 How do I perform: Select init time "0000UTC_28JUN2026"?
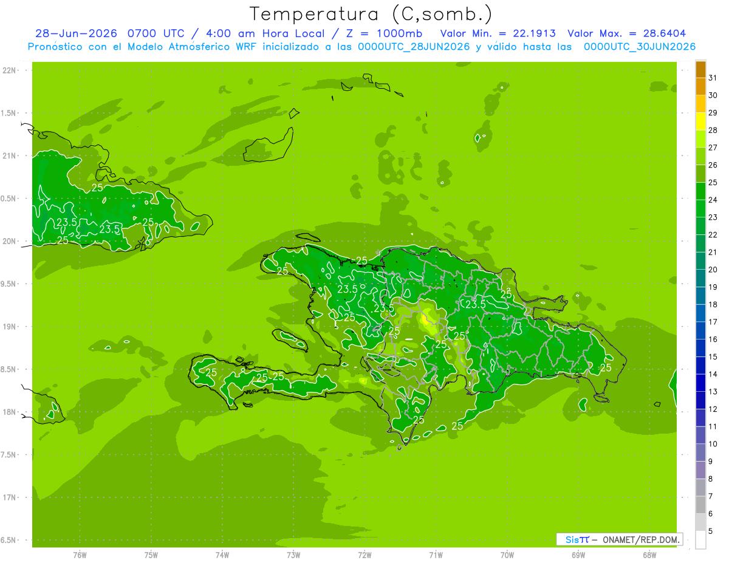414,47
